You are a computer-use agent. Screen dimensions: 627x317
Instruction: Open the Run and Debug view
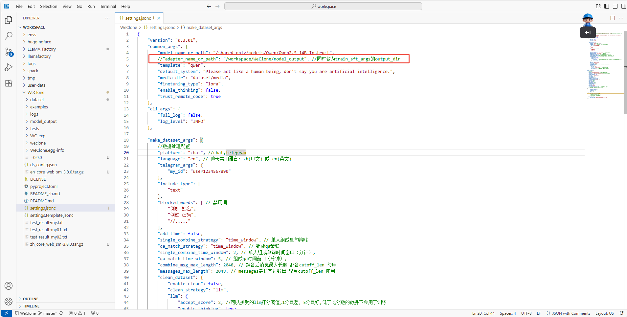9,67
